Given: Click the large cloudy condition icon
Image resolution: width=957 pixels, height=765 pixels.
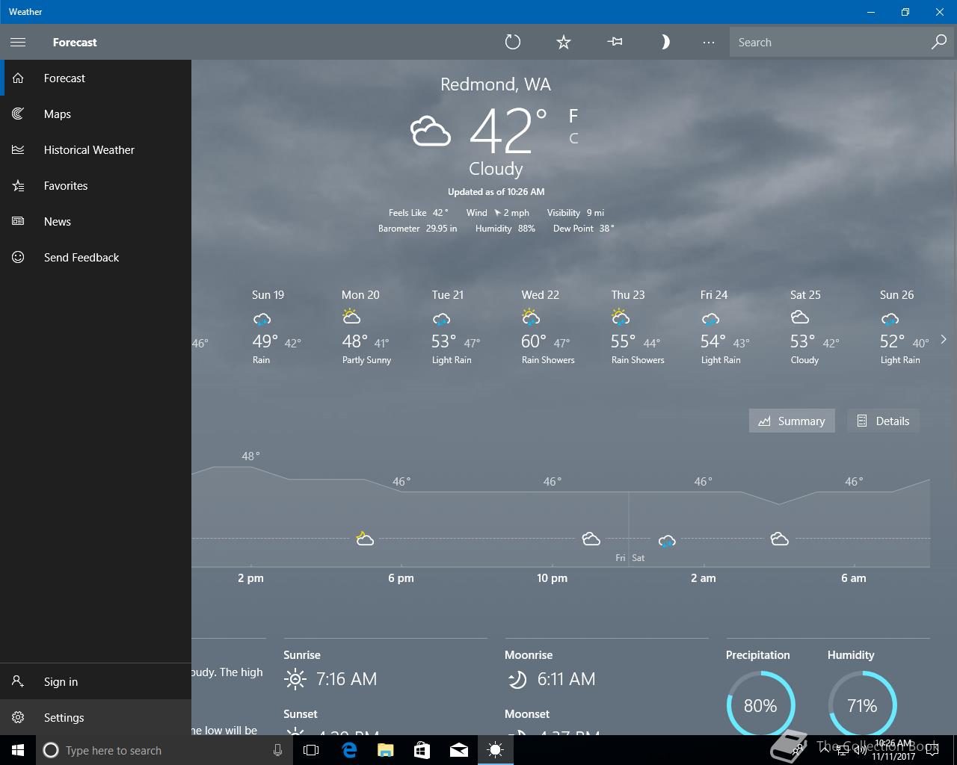Looking at the screenshot, I should 431,131.
